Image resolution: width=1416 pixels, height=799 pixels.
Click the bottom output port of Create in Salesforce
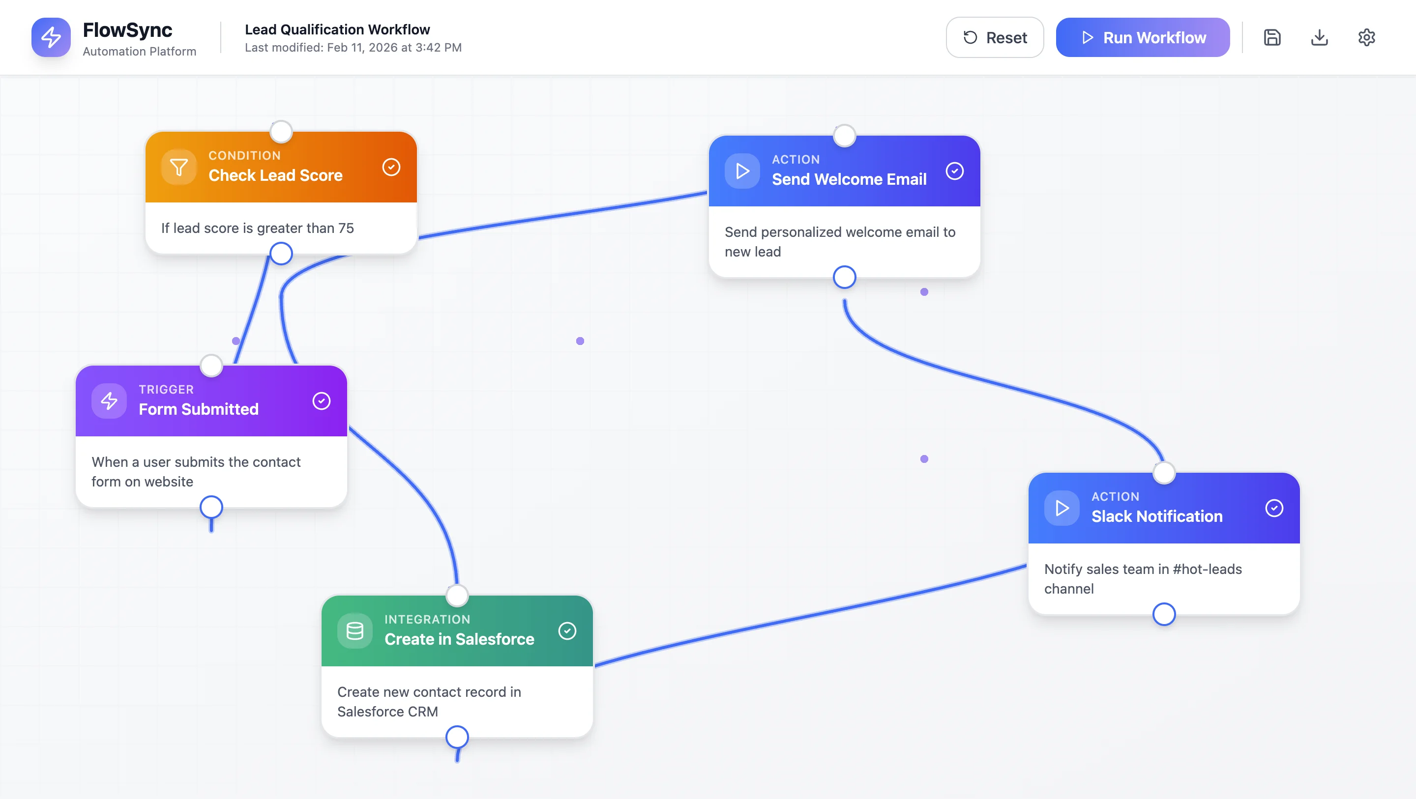457,737
